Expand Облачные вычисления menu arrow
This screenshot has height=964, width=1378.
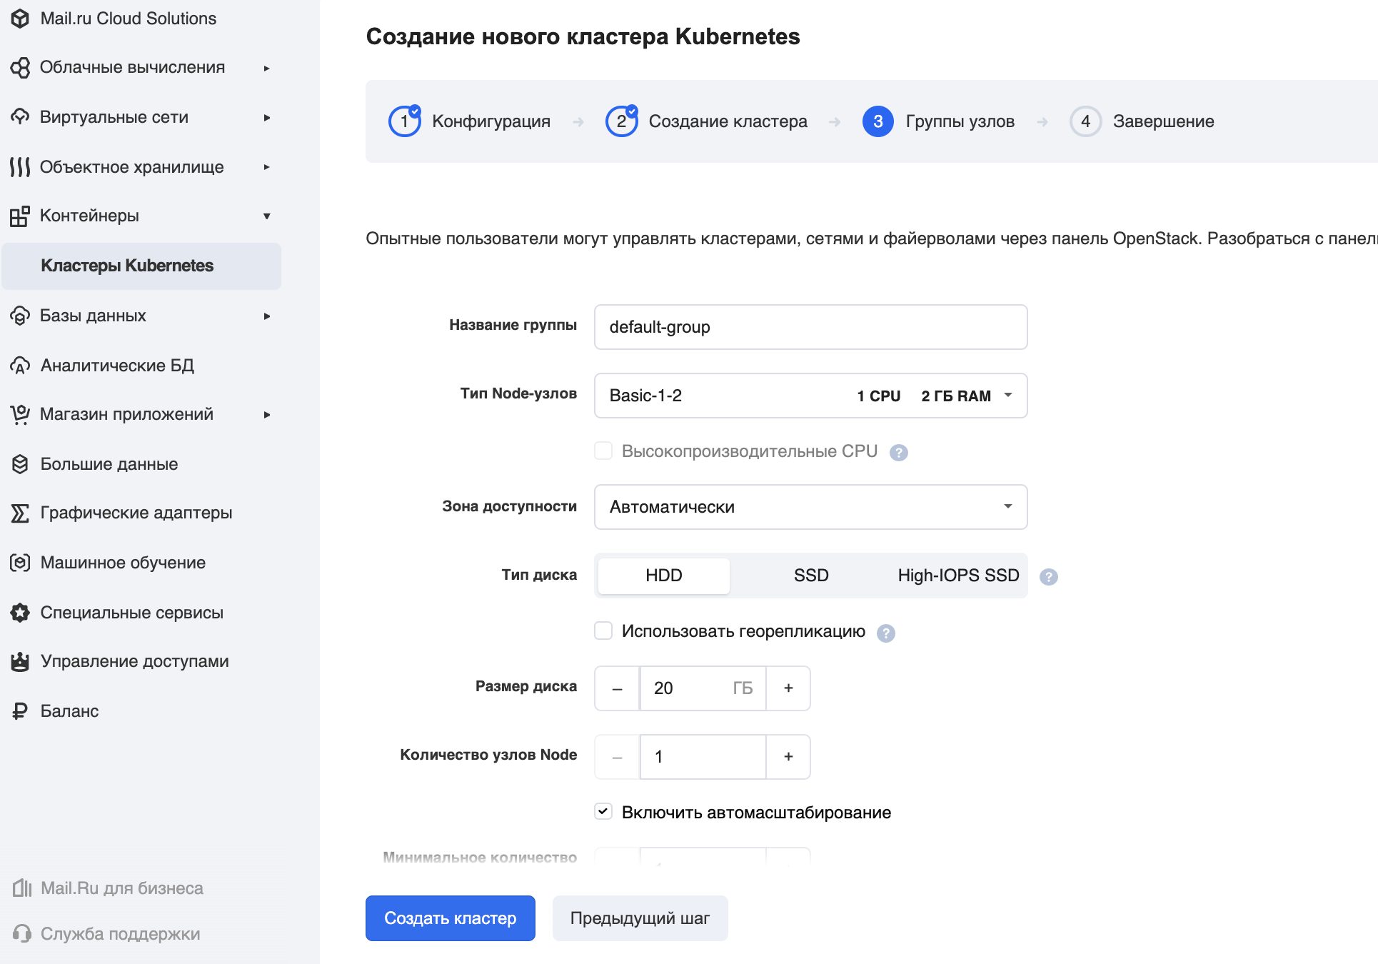tap(266, 68)
